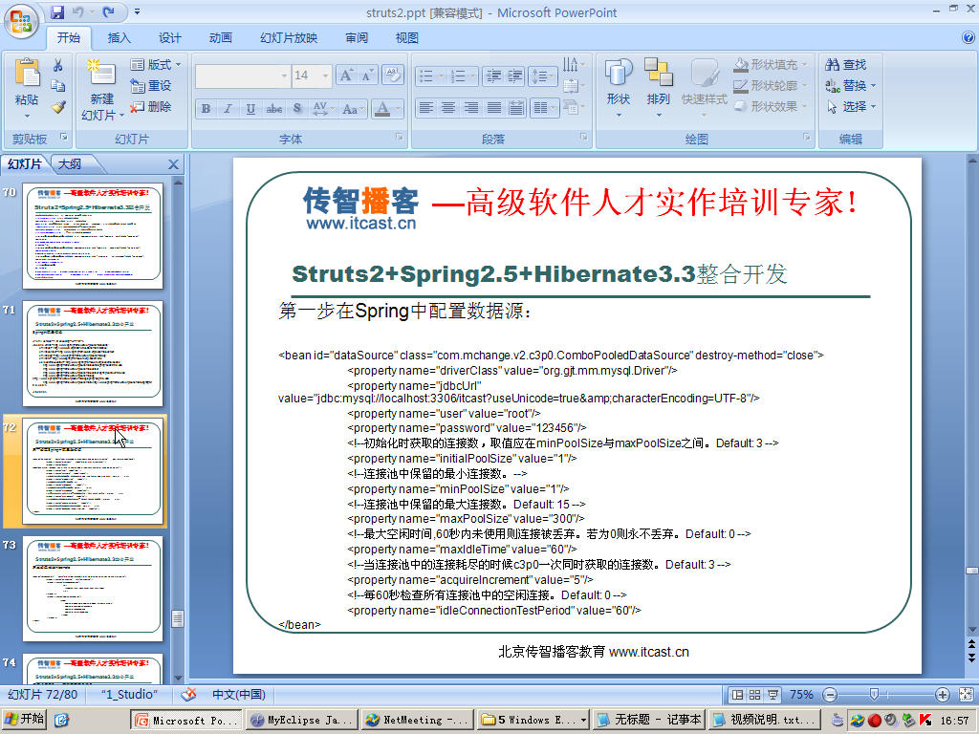Screen dimensions: 979x734
Task: Center align the text
Action: coord(448,108)
